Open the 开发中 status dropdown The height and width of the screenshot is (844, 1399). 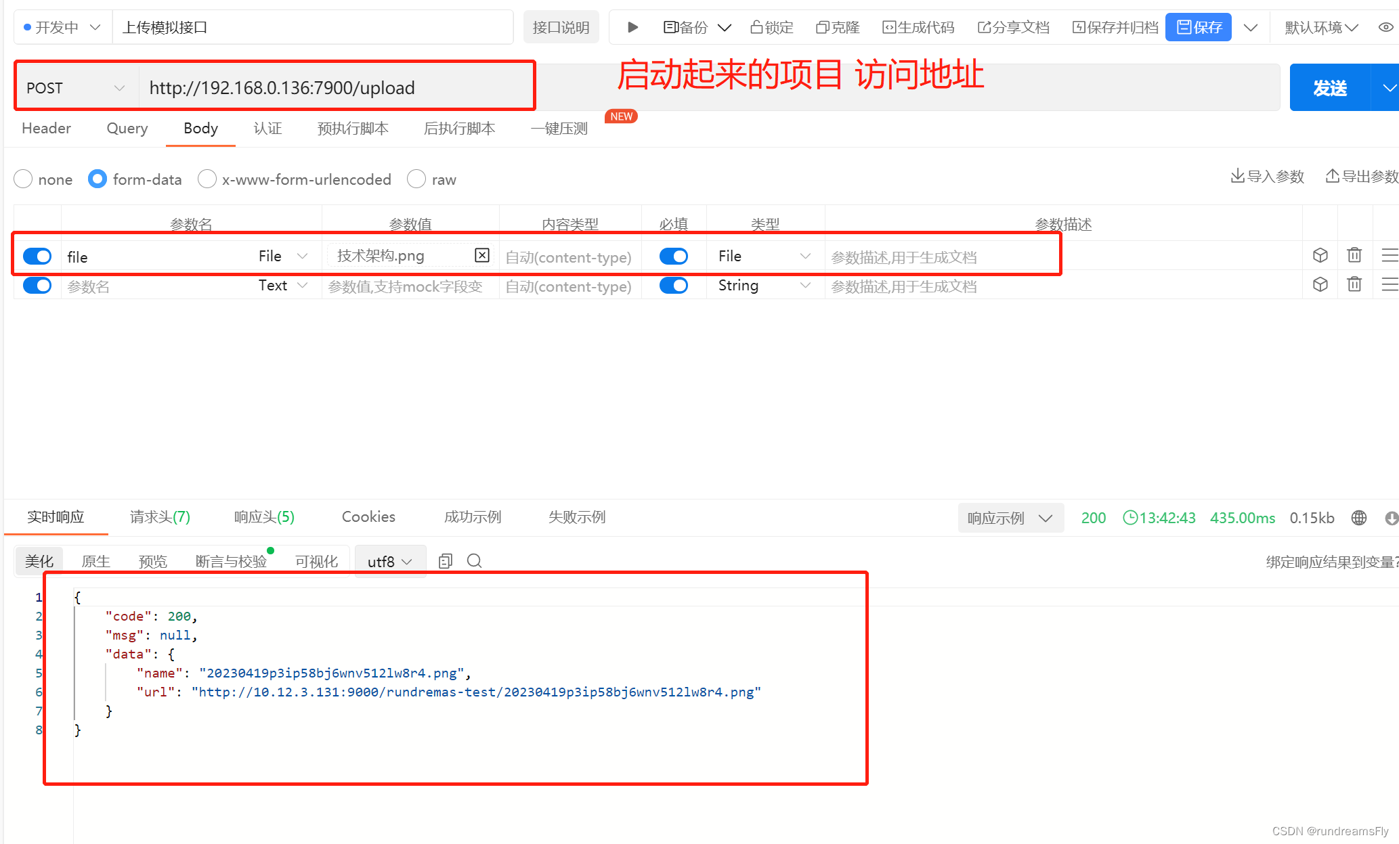[x=62, y=27]
